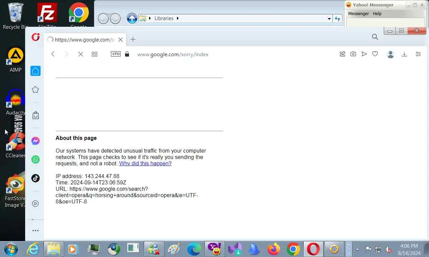Image resolution: width=429 pixels, height=257 pixels.
Task: Refresh the Explorer Libraries window
Action: tap(338, 18)
